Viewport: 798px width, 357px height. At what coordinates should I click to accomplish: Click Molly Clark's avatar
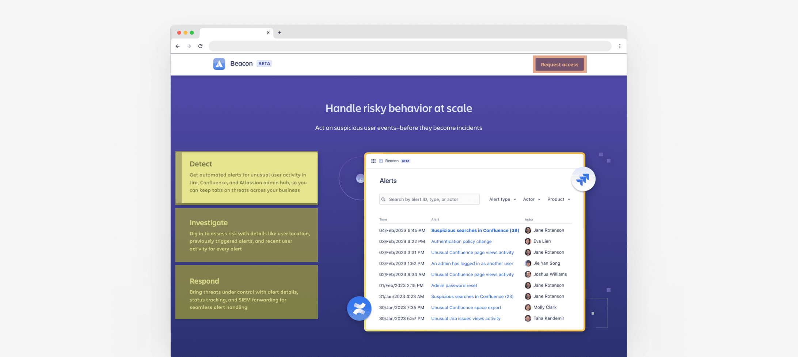pyautogui.click(x=528, y=307)
